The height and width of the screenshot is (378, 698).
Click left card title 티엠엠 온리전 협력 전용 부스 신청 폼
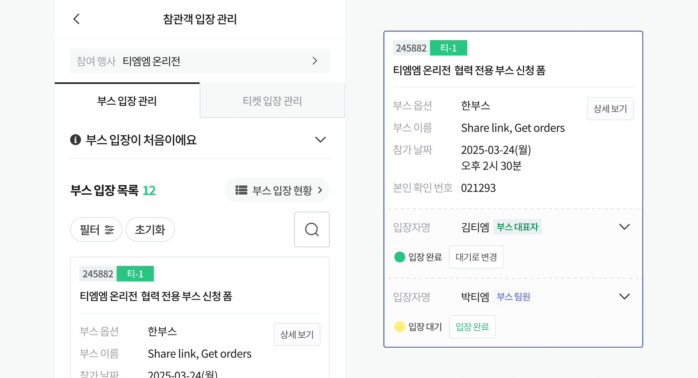tap(156, 296)
